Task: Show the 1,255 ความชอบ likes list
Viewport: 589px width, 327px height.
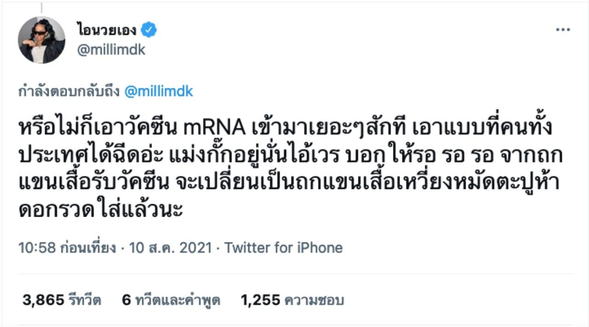Action: pyautogui.click(x=292, y=300)
